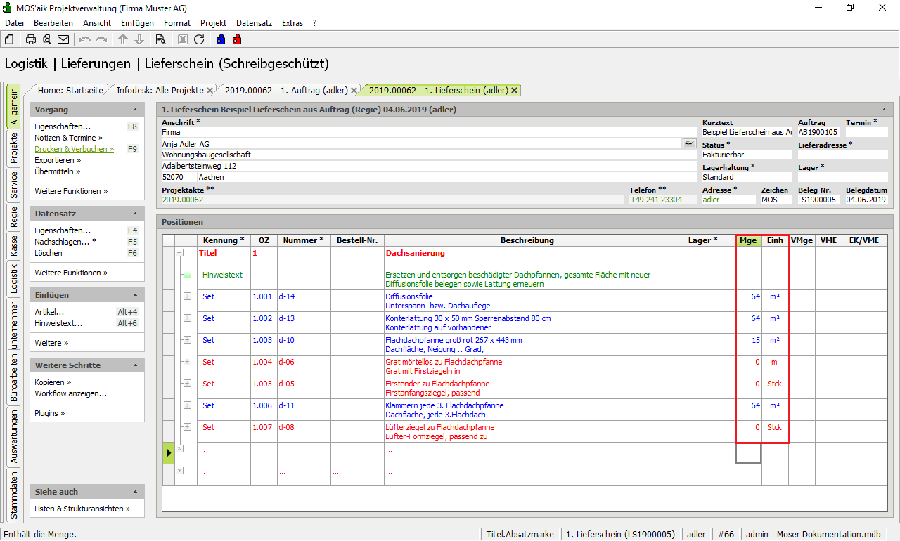Collapse the Vorgang panel section
The width and height of the screenshot is (900, 541).
point(135,110)
